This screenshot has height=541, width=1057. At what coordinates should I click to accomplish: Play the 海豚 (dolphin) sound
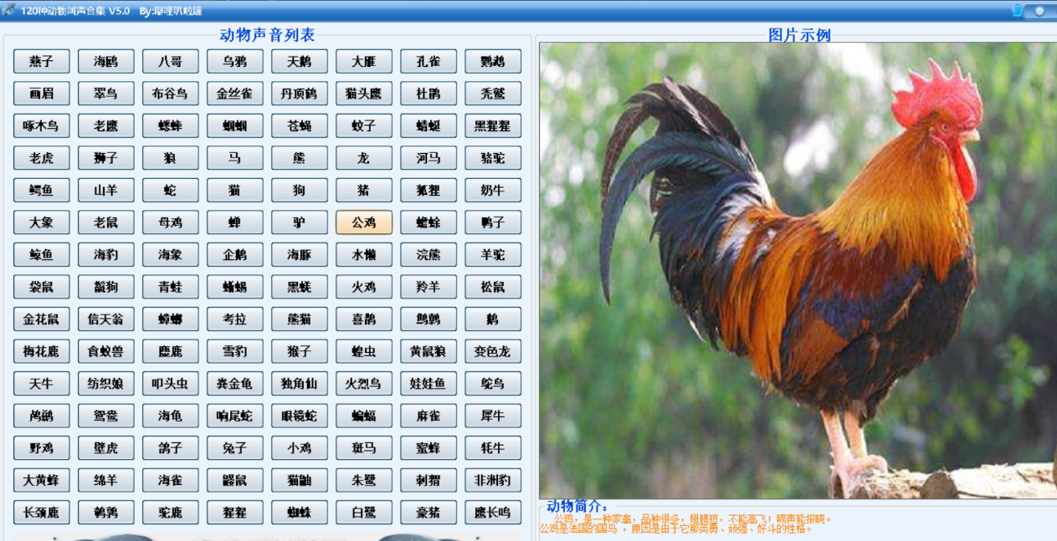tap(300, 254)
